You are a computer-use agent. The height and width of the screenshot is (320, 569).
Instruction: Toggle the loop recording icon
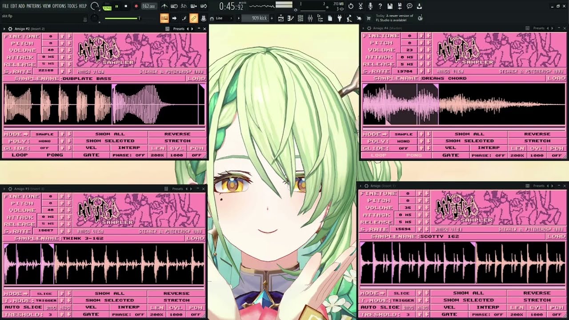(x=204, y=6)
